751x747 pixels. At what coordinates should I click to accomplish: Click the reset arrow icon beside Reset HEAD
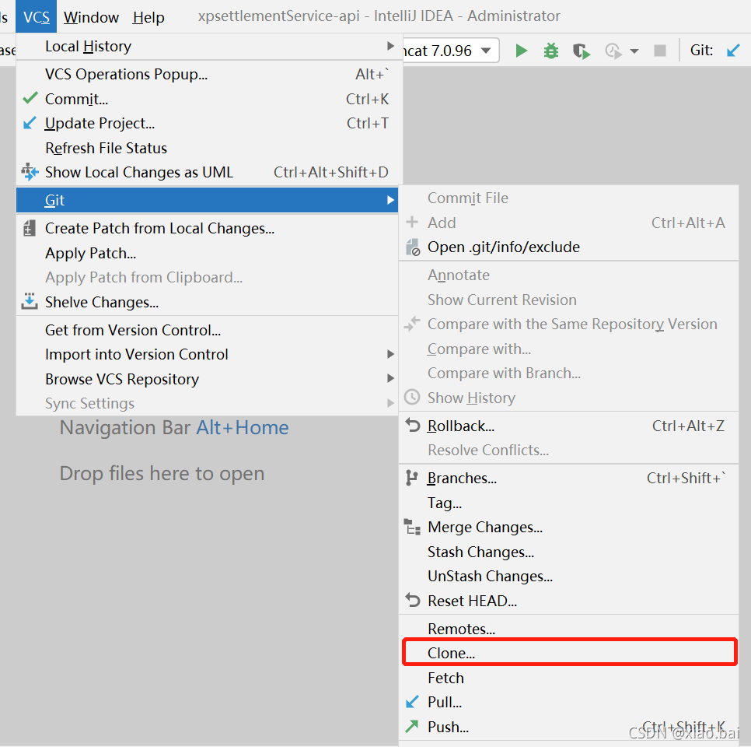(x=412, y=600)
